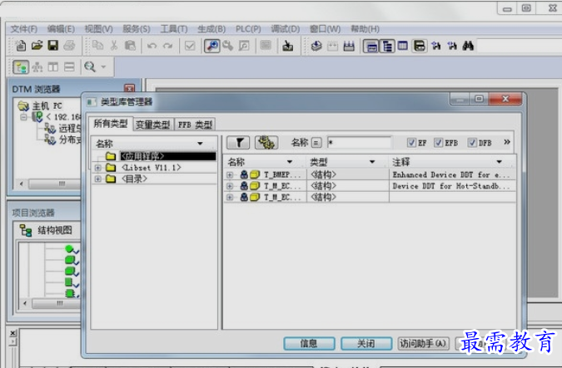The height and width of the screenshot is (368, 562).
Task: Click the zoom magnifier icon in second toolbar
Action: 90,66
